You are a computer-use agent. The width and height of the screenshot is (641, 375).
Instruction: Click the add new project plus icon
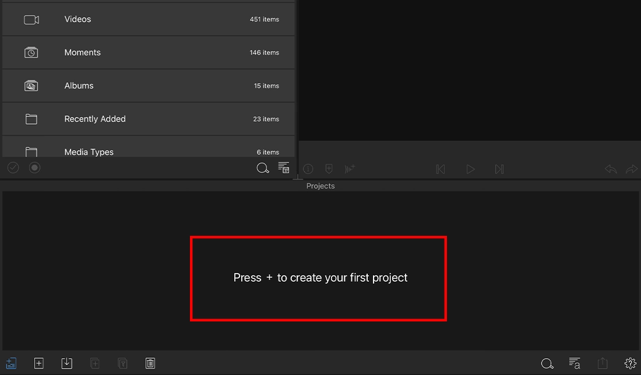click(x=39, y=363)
